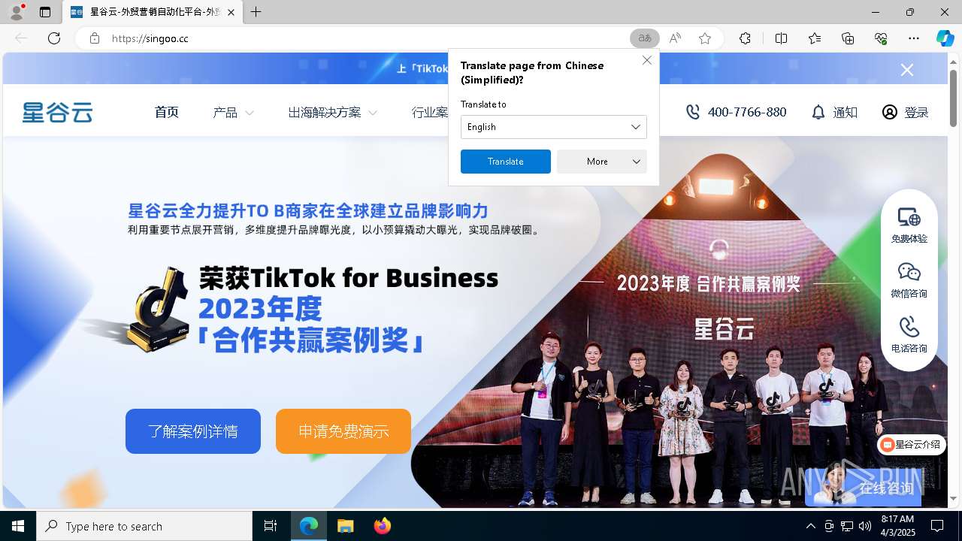Click the Edge taskbar icon
Screen dimensions: 962x541
tap(309, 526)
